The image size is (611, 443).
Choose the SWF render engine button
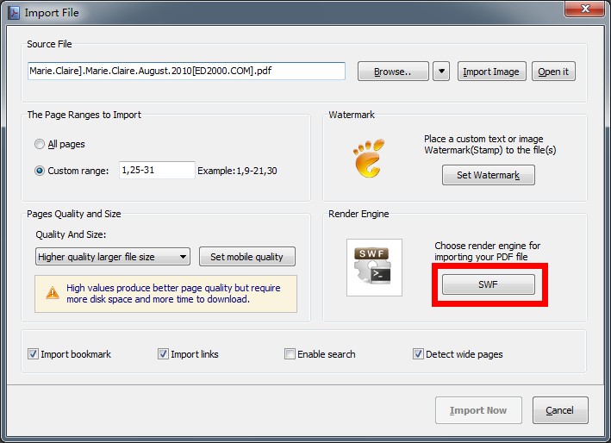[x=488, y=284]
